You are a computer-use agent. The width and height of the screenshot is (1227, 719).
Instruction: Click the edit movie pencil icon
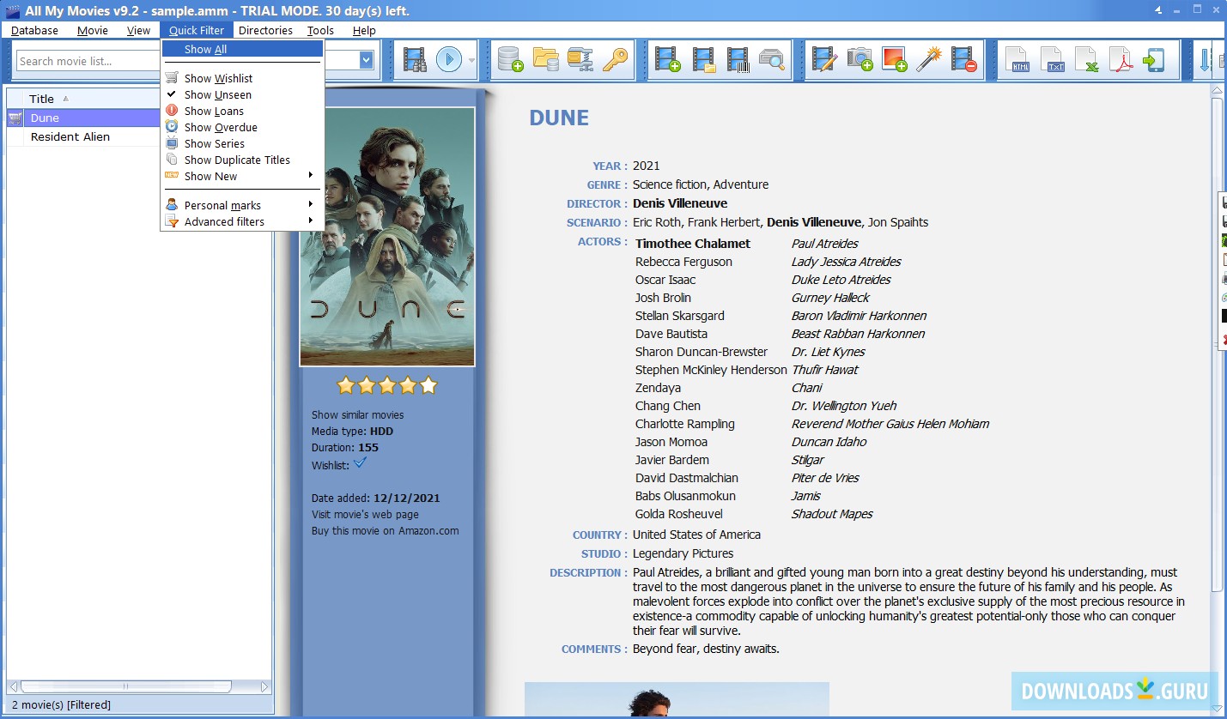pyautogui.click(x=824, y=60)
